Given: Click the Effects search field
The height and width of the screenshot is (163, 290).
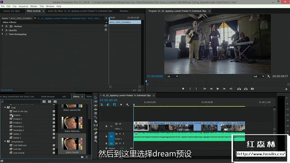Looking at the screenshot, I should (x=20, y=102).
